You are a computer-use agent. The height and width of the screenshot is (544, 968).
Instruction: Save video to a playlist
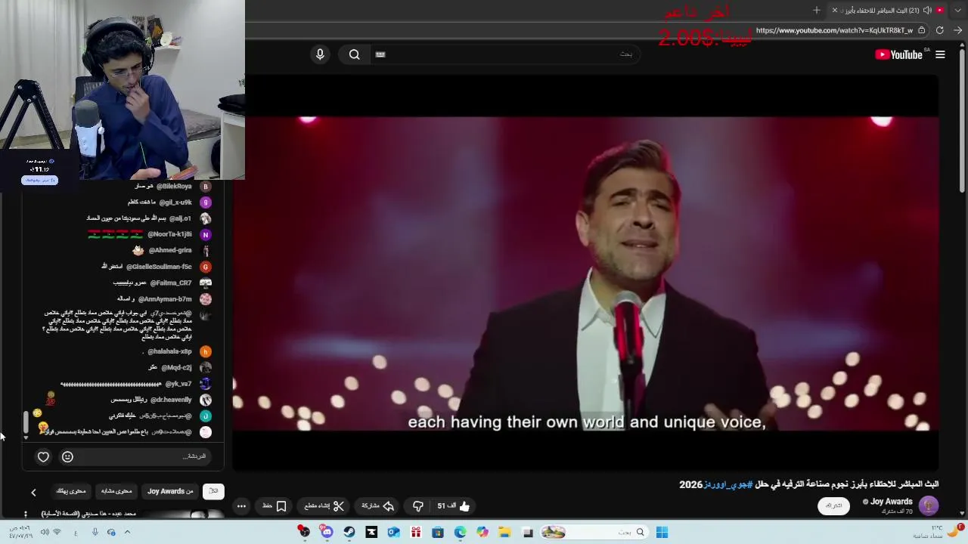click(x=274, y=506)
